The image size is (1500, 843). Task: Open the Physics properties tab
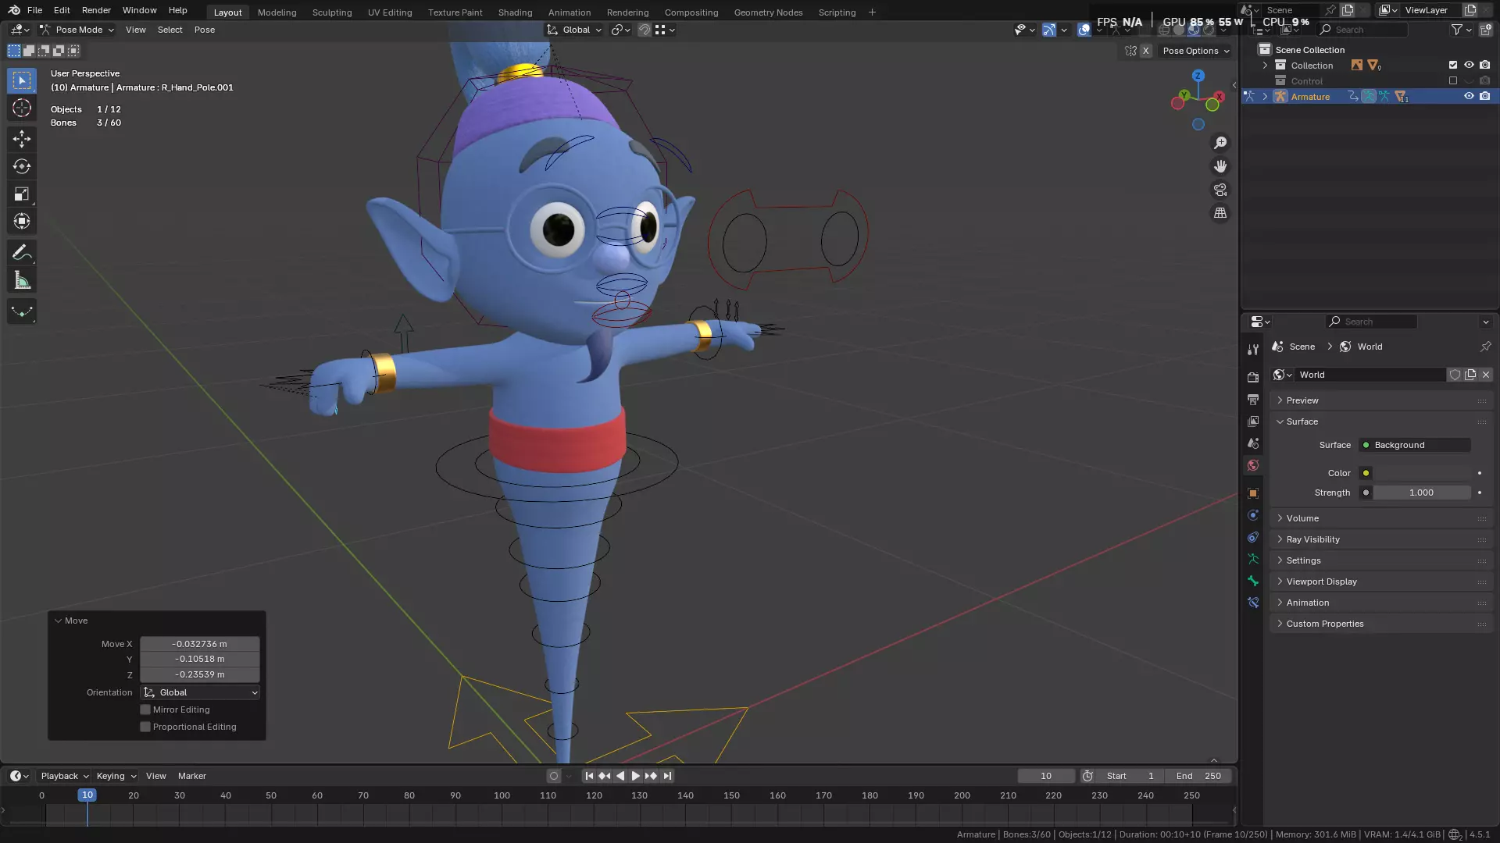click(x=1253, y=515)
